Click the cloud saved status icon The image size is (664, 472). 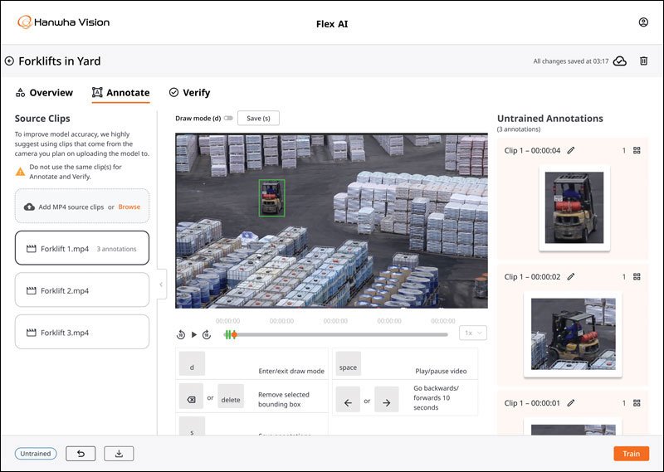coord(620,61)
